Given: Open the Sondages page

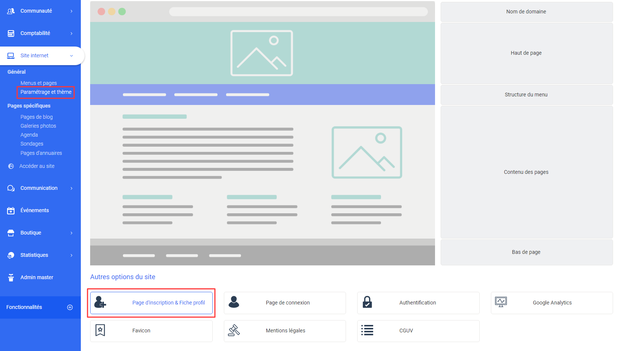Looking at the screenshot, I should pos(32,144).
